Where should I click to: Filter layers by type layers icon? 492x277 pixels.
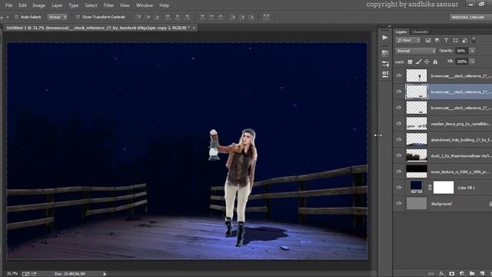click(446, 40)
